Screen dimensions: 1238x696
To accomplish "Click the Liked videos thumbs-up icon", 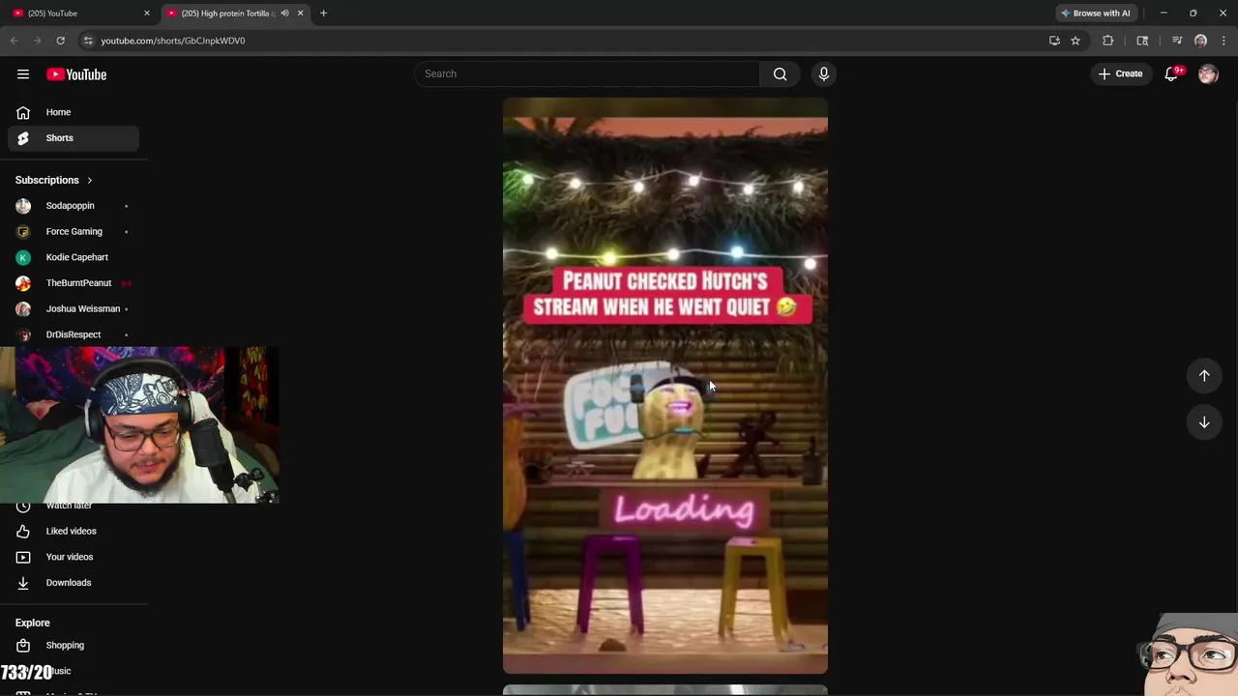I will point(23,531).
